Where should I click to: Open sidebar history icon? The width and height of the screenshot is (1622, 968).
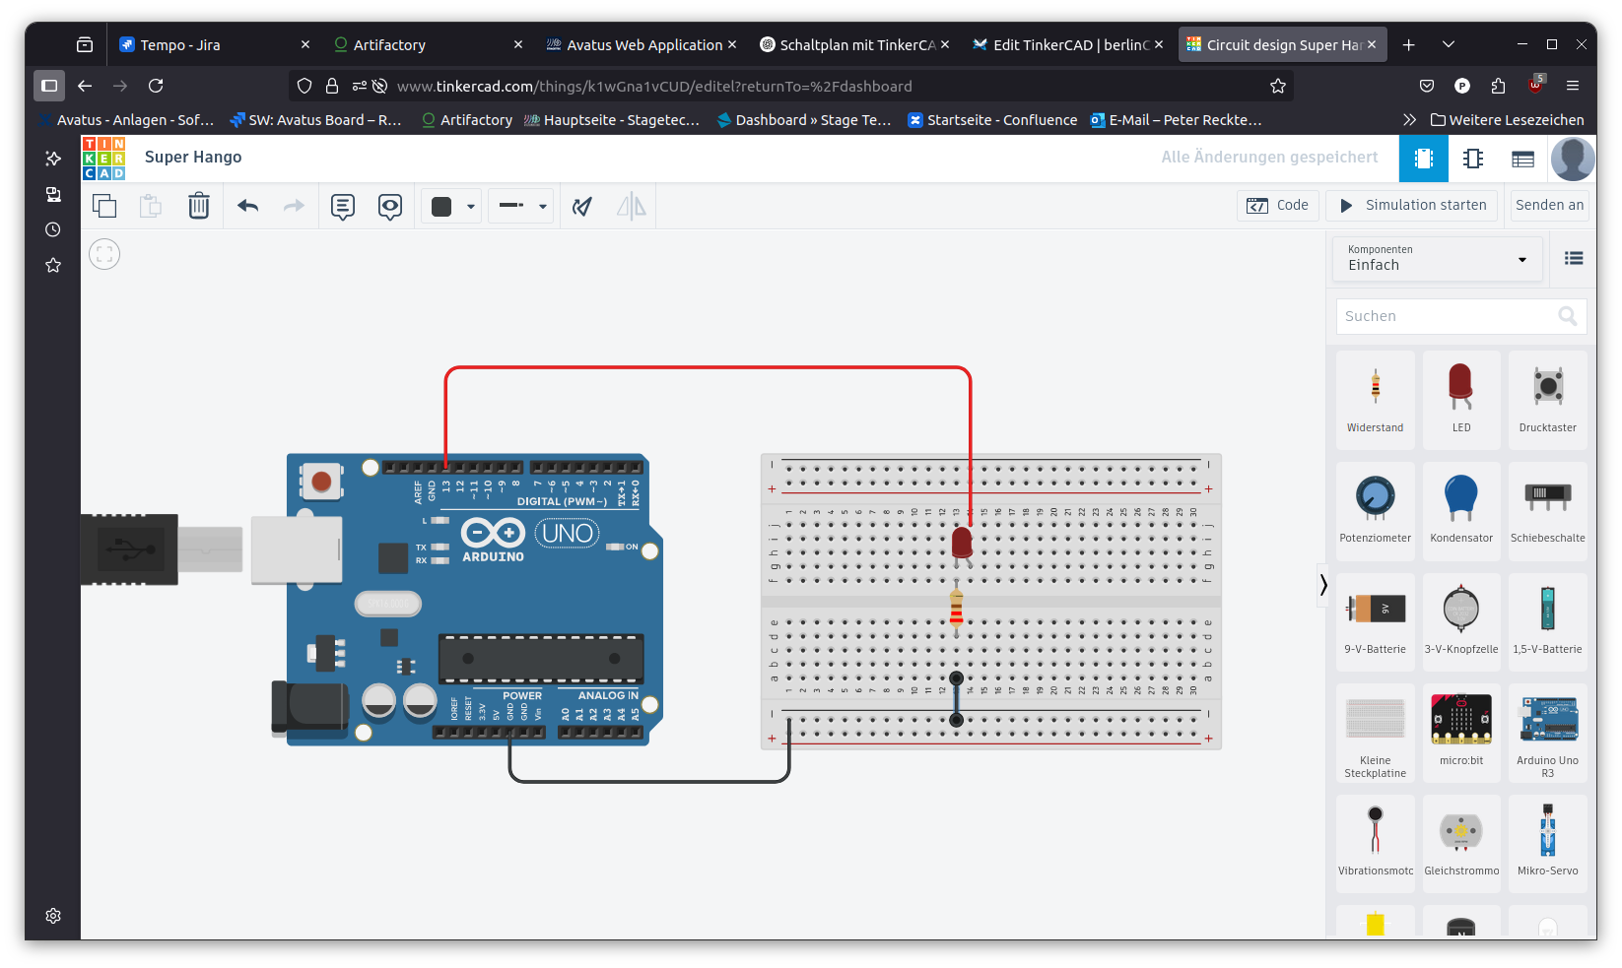53,229
